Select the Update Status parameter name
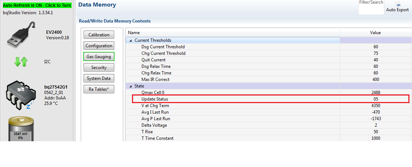Viewport: 412px width, 167px height. pyautogui.click(x=155, y=99)
